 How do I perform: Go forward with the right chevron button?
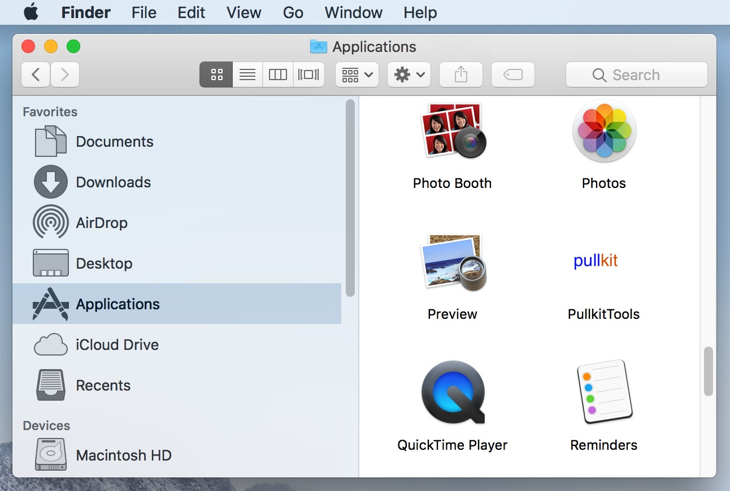coord(65,74)
